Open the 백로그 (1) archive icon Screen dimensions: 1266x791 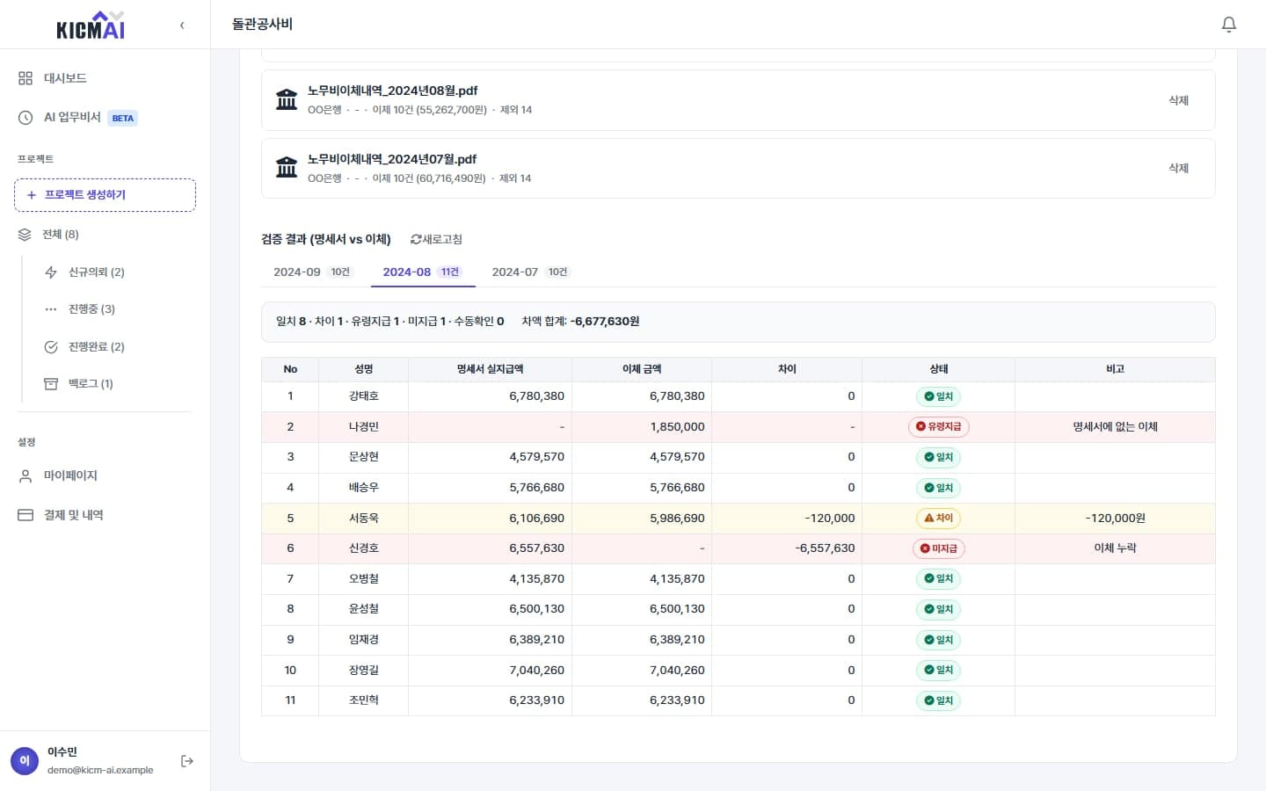coord(51,384)
